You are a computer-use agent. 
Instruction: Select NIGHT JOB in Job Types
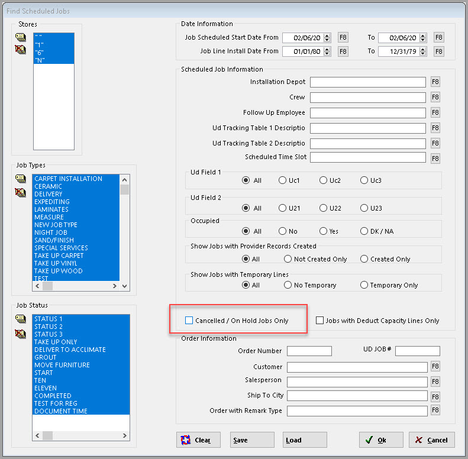pyautogui.click(x=76, y=232)
